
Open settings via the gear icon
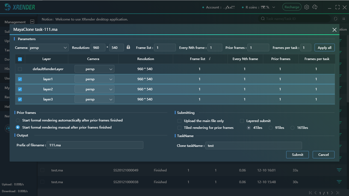(307, 7)
